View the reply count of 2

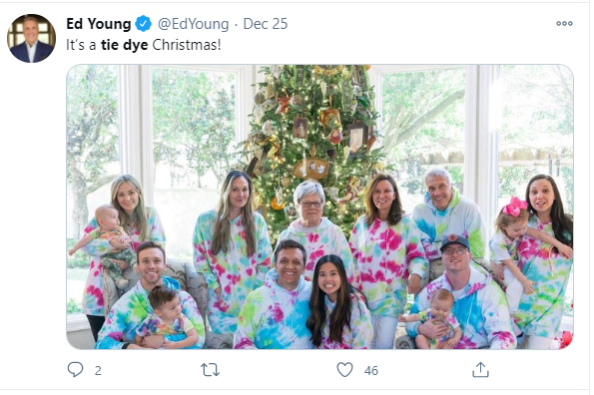[98, 371]
